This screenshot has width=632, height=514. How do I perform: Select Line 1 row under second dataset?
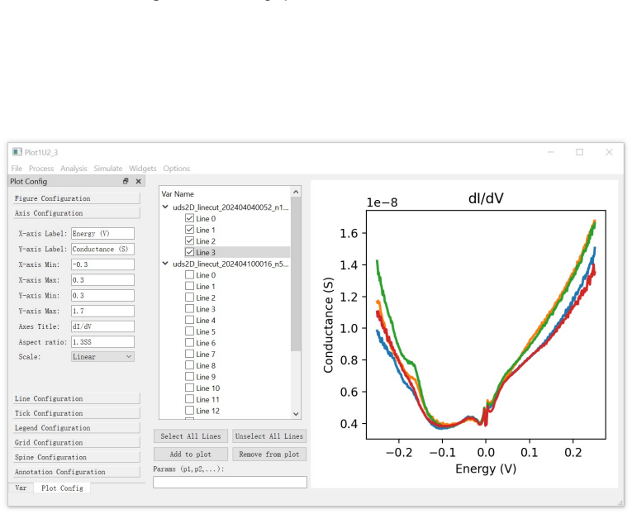206,286
